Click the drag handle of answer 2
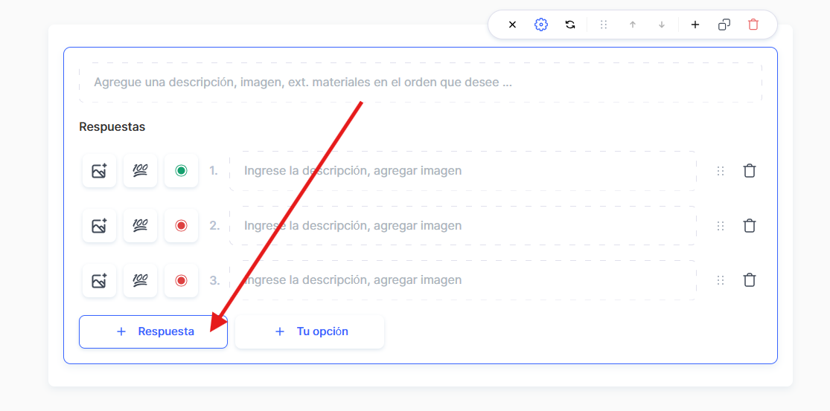830x411 pixels. [720, 226]
